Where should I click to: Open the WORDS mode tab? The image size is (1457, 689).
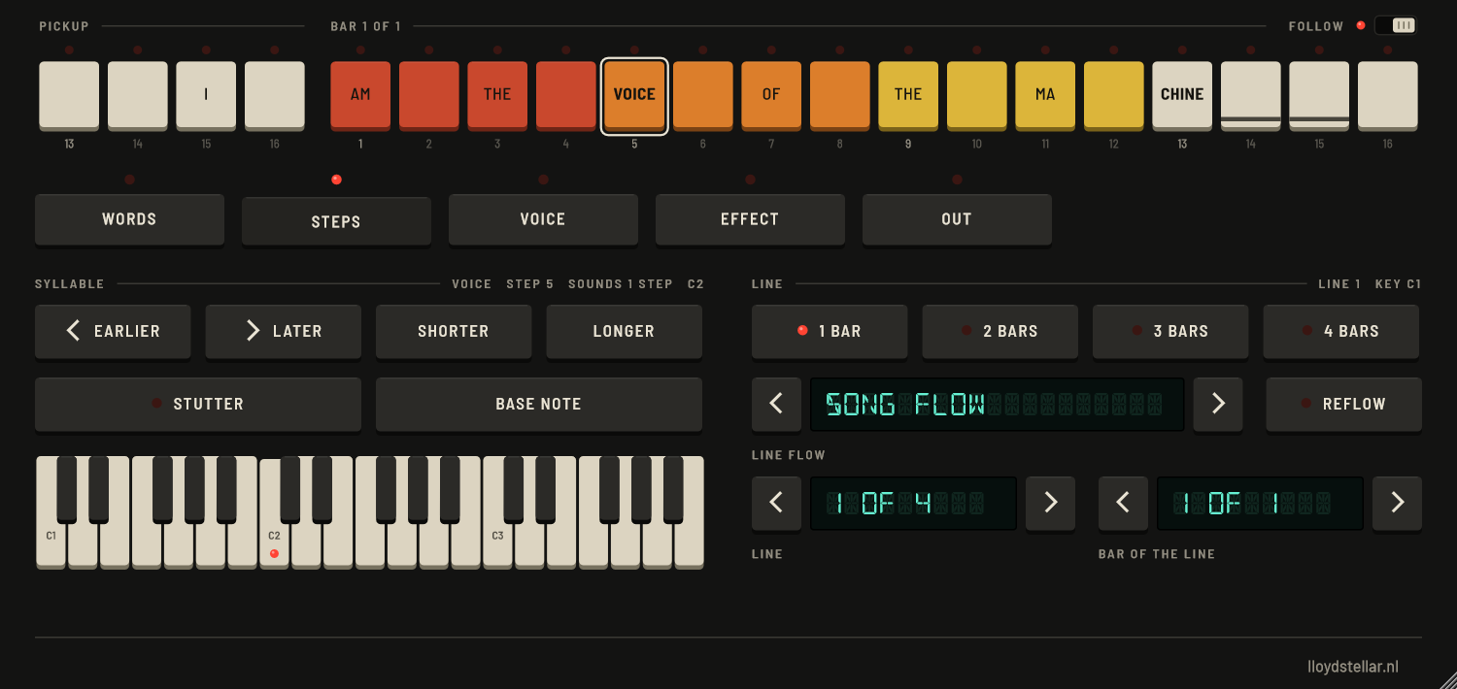click(129, 219)
